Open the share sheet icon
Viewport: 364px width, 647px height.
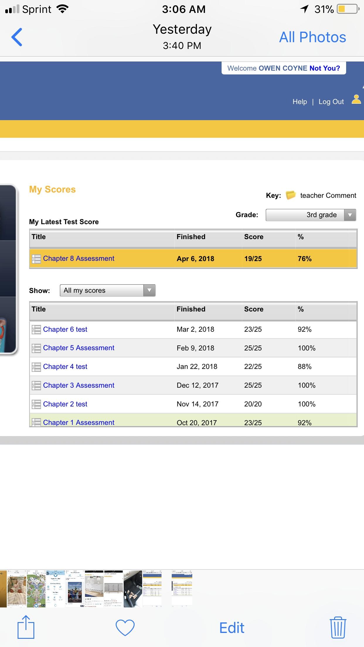(x=26, y=627)
